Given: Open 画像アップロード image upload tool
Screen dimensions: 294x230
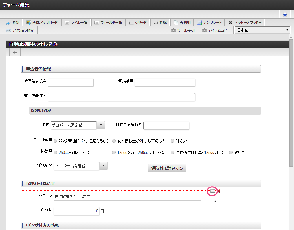Looking at the screenshot, I should pos(42,23).
